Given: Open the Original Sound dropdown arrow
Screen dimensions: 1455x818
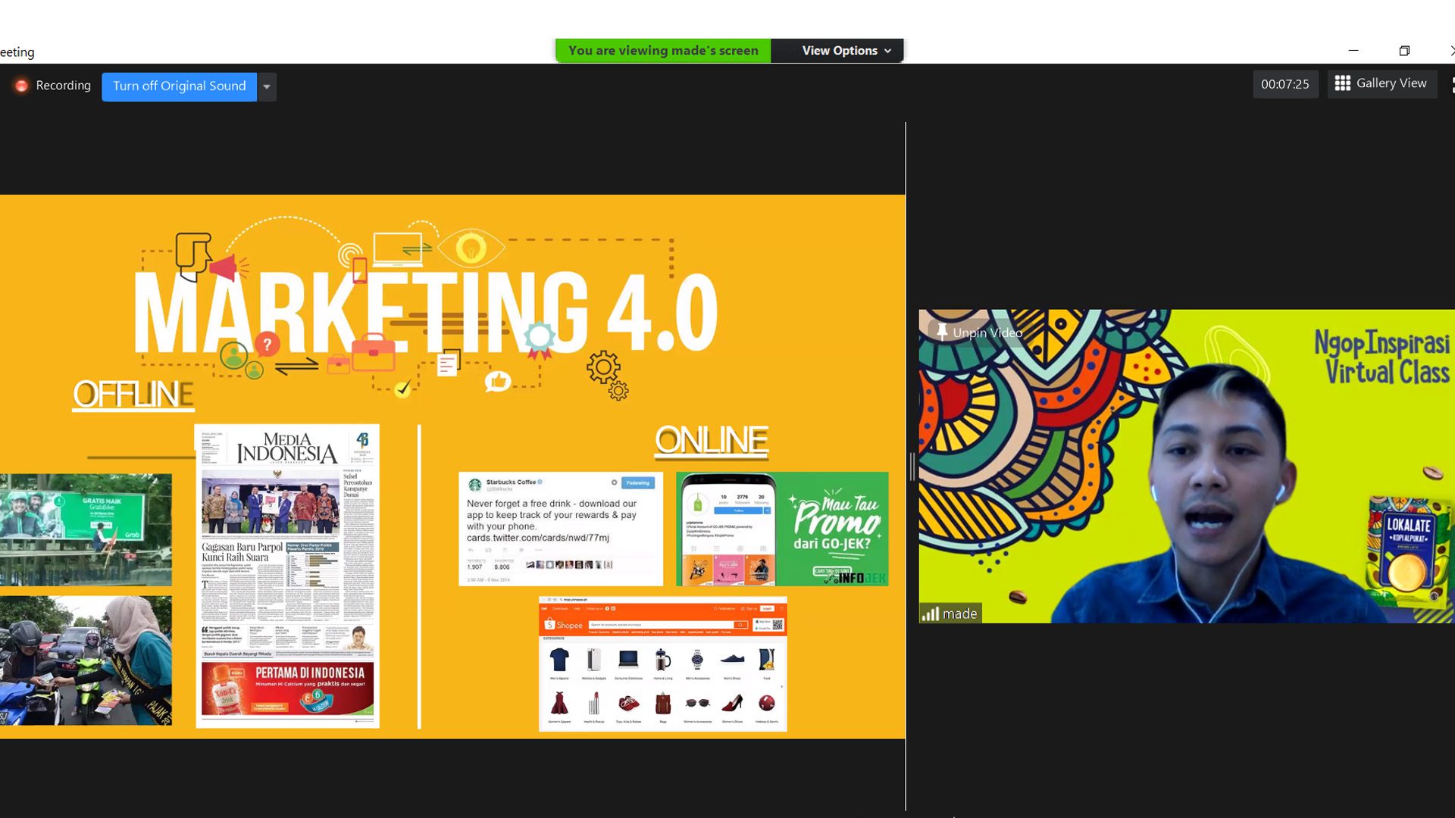Looking at the screenshot, I should [267, 86].
